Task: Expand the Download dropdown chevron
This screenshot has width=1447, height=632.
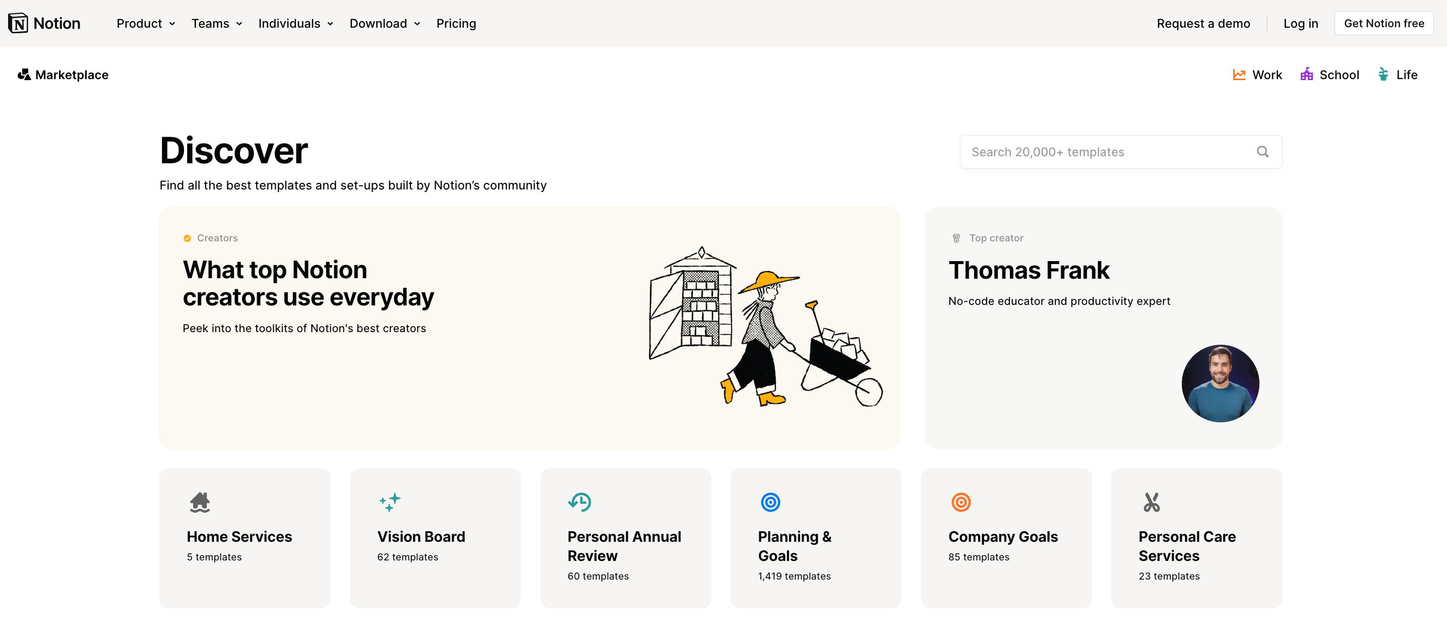Action: point(417,24)
